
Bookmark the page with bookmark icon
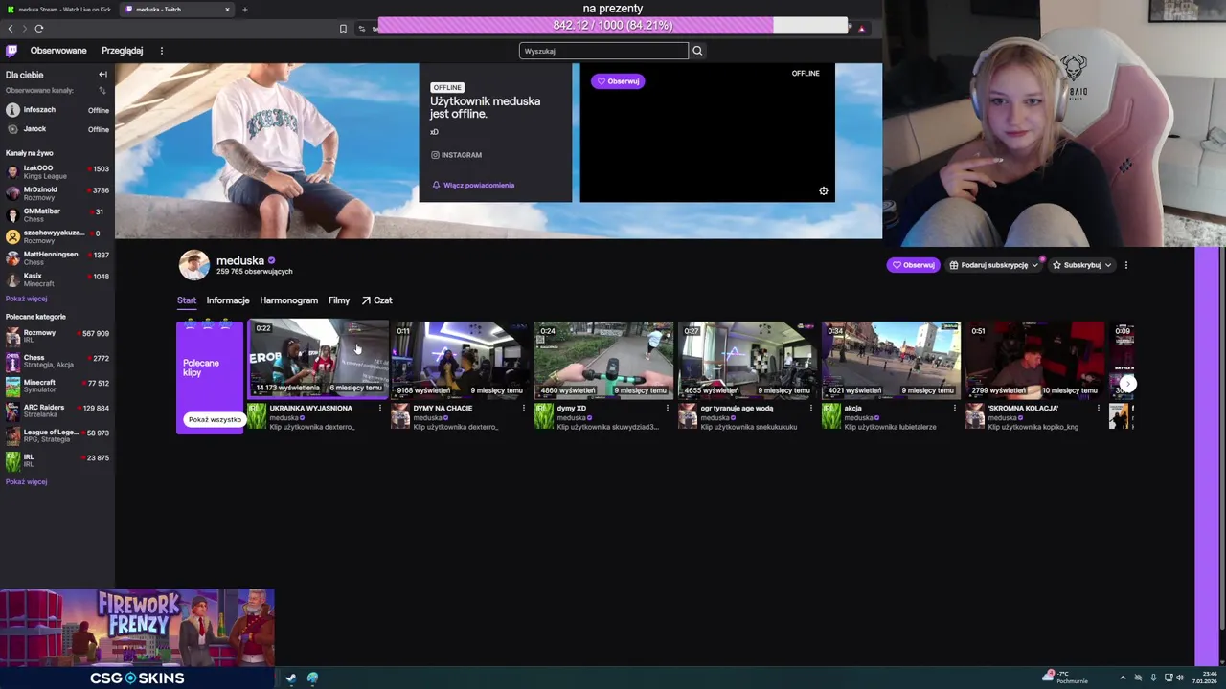[343, 29]
